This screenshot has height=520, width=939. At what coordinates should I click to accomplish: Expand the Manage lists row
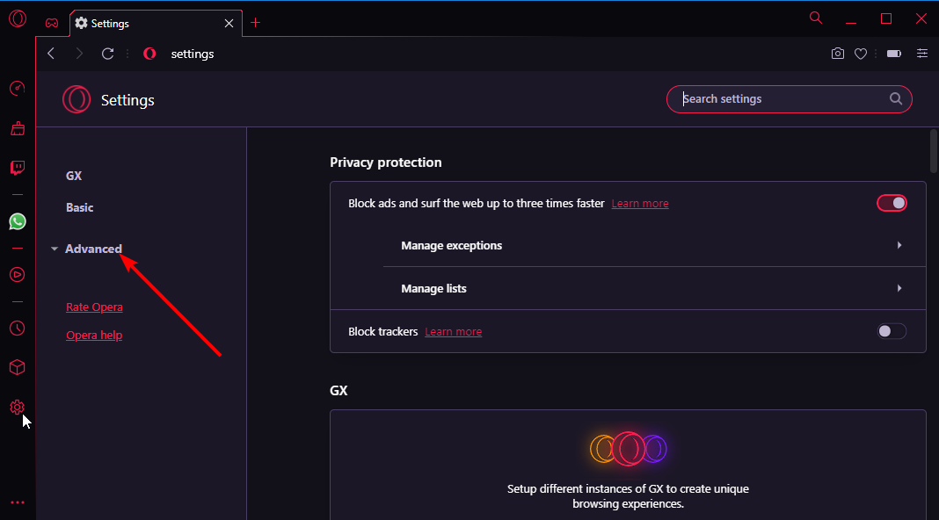coord(654,288)
